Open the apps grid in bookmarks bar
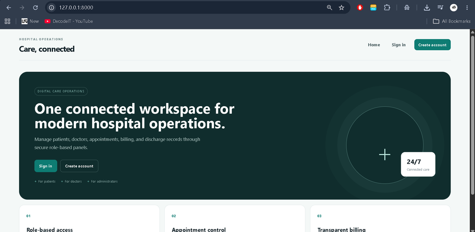 [7, 21]
